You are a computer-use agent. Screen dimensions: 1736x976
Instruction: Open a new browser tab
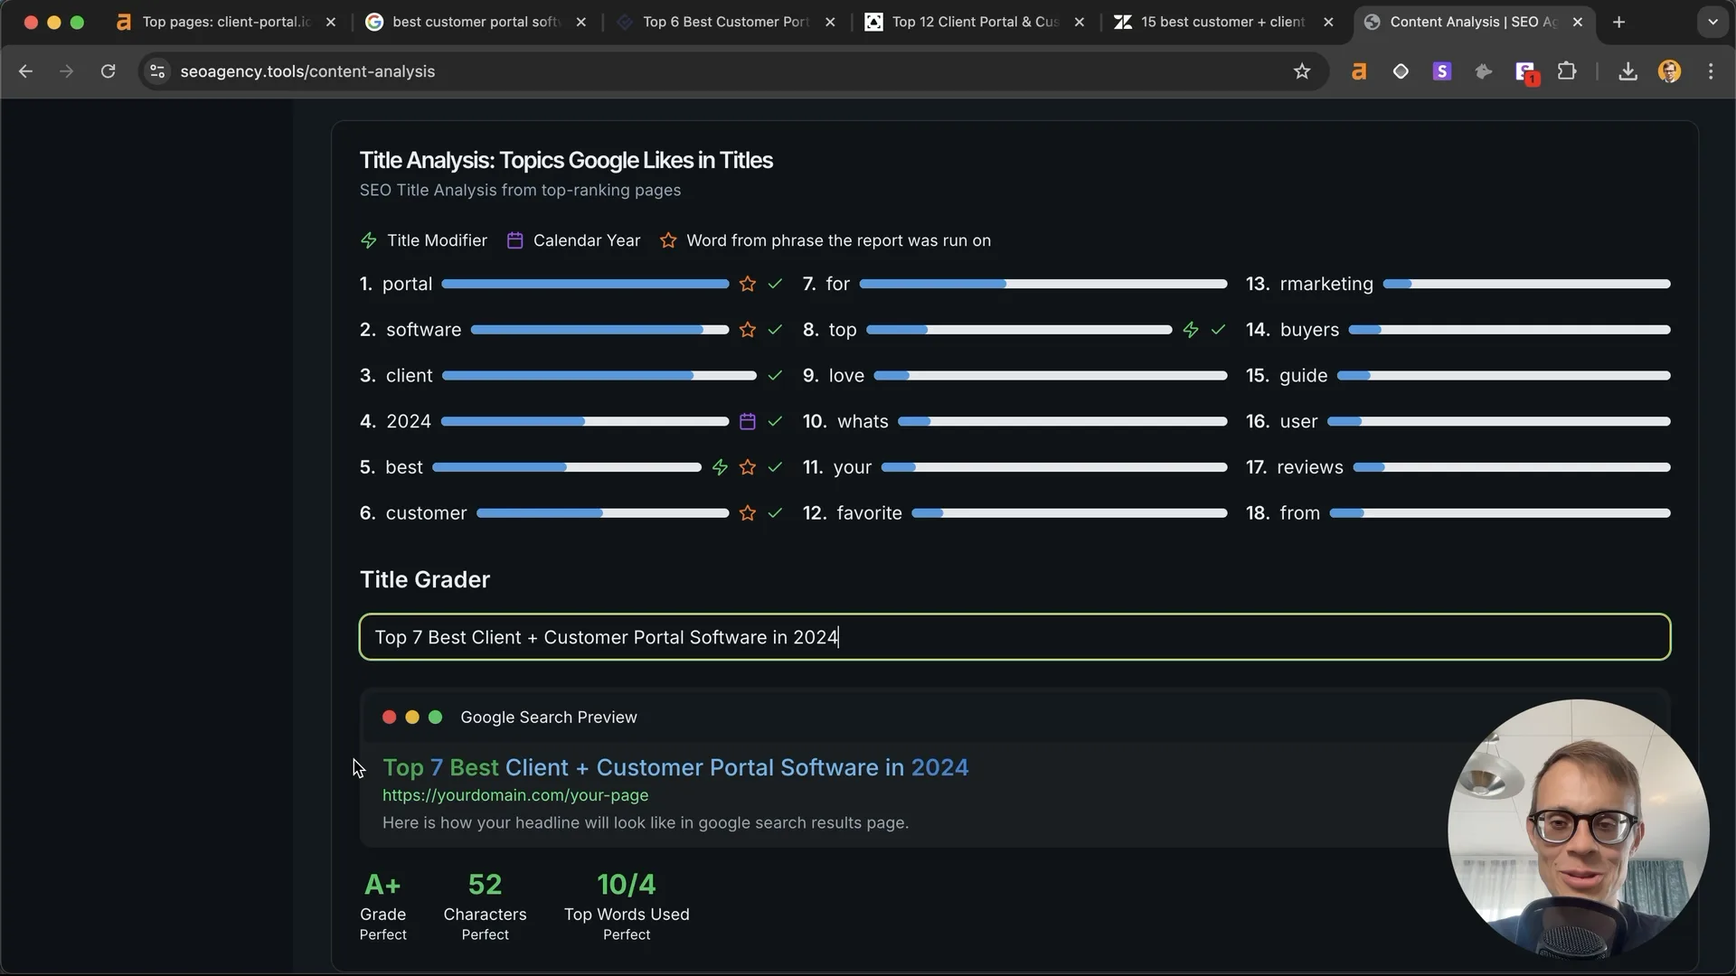pos(1618,22)
